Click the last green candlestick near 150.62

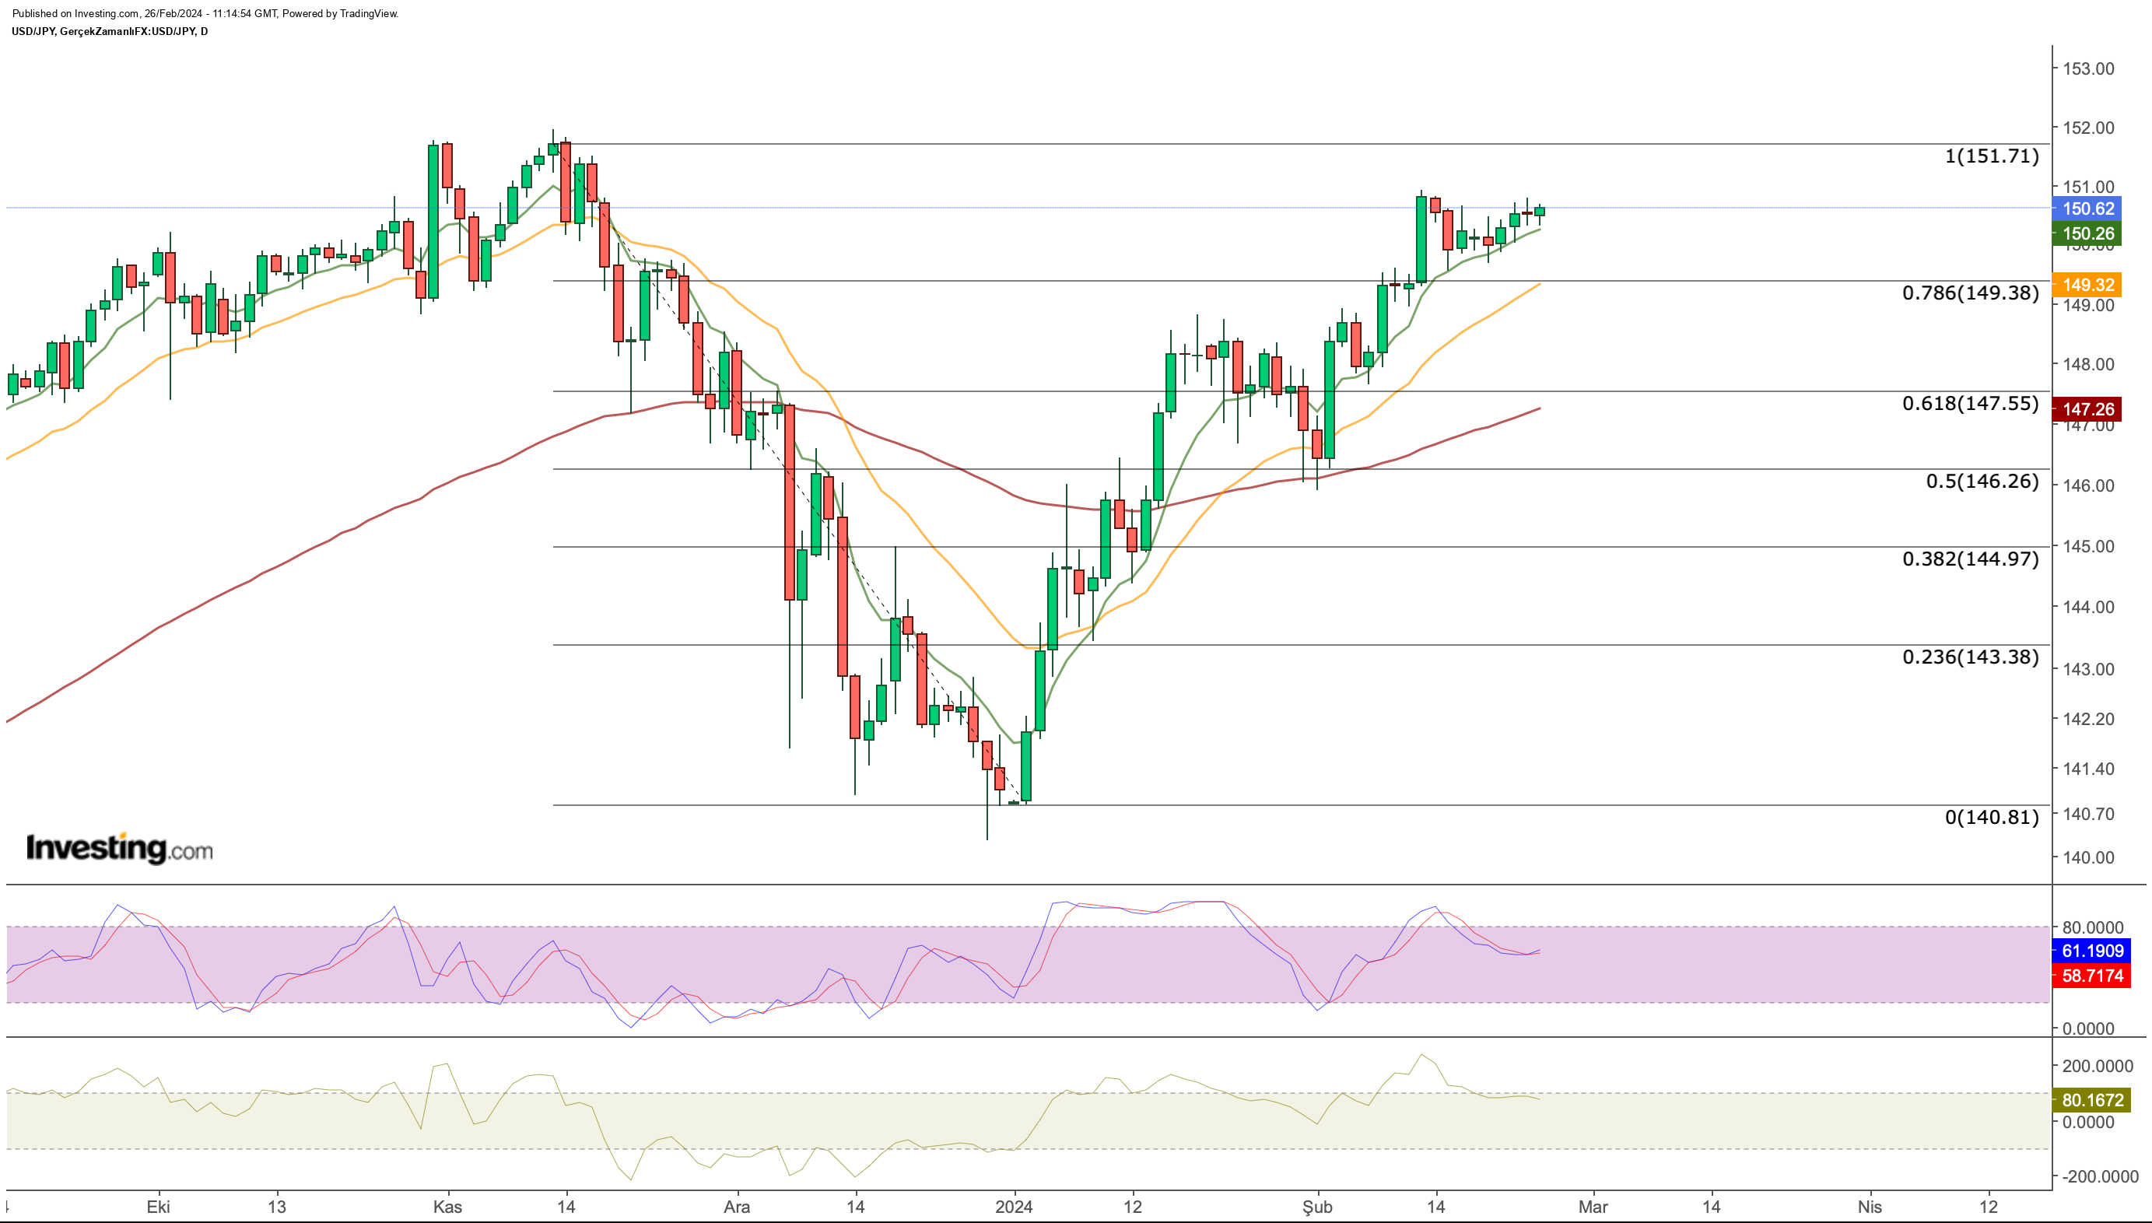tap(1540, 211)
